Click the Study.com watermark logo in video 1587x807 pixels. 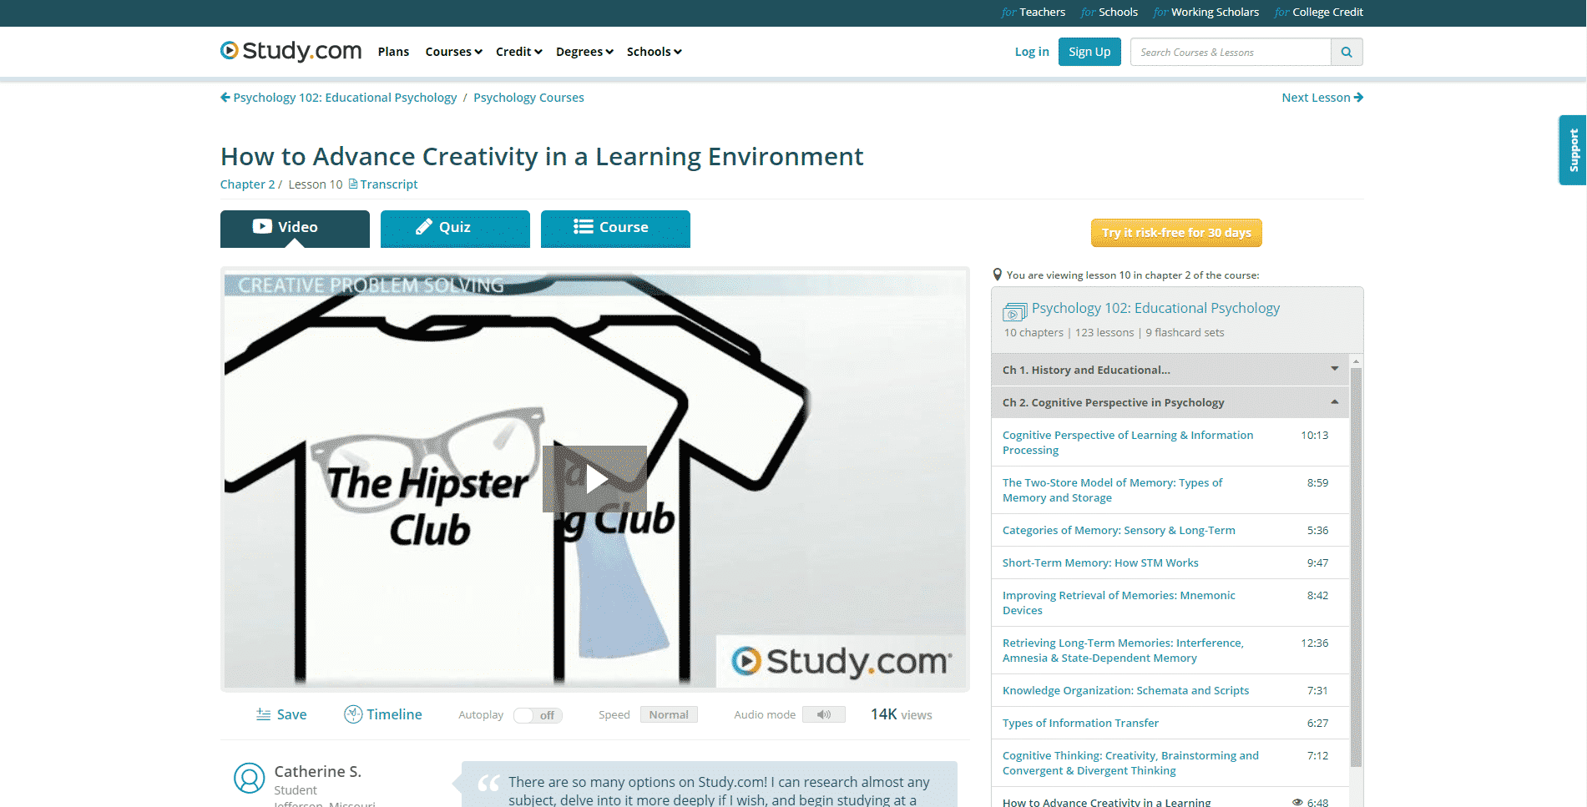pyautogui.click(x=842, y=661)
